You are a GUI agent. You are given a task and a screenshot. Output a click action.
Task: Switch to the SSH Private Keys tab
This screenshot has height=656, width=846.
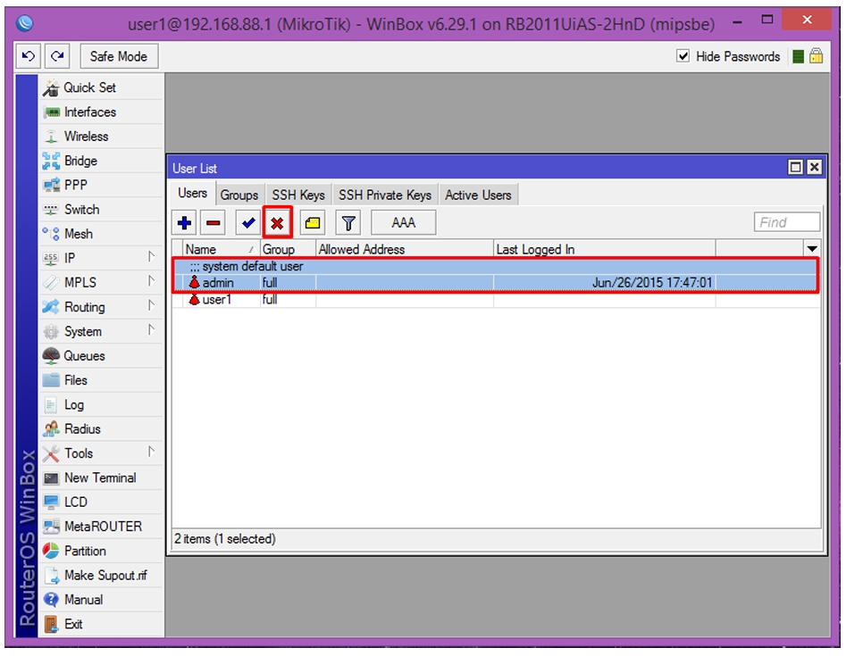coord(385,195)
